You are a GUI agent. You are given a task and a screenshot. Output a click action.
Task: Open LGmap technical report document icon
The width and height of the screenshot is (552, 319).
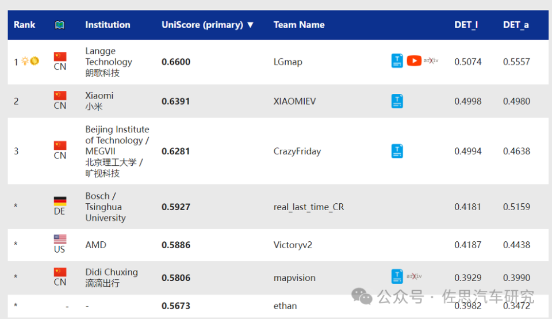point(397,61)
